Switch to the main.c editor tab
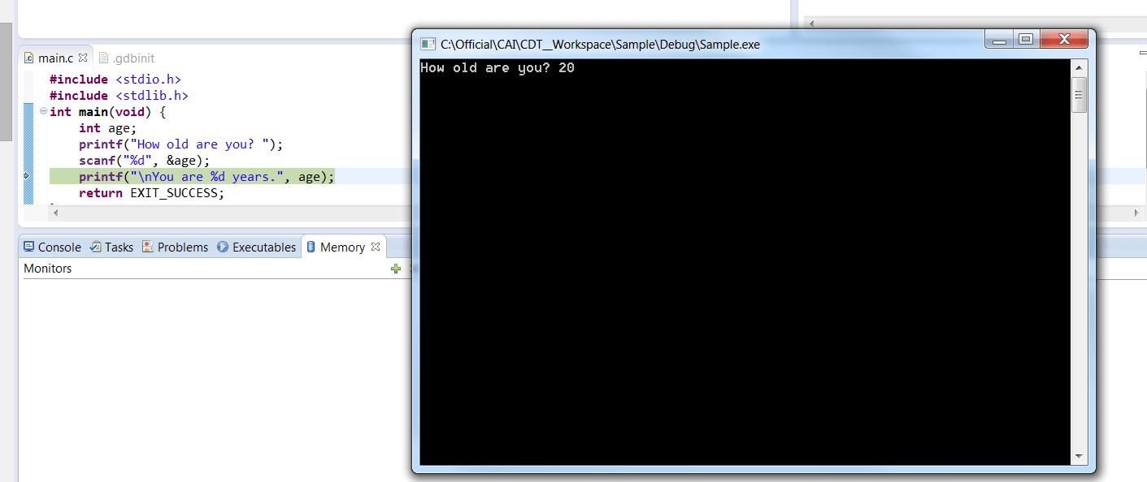 click(55, 58)
